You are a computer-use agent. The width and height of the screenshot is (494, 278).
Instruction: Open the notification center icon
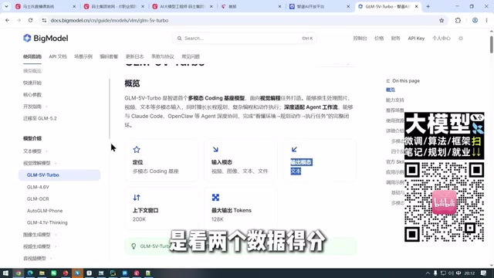484,273
